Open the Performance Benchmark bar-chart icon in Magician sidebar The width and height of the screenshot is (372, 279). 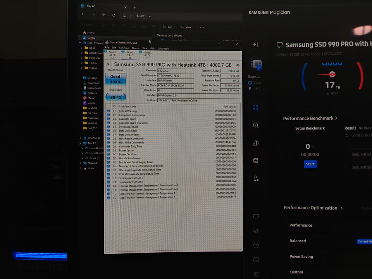point(255,143)
